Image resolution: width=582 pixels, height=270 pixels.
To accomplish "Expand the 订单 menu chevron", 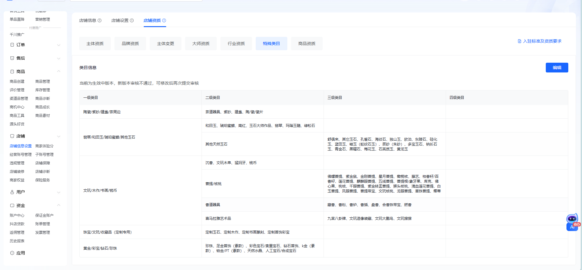I will point(59,45).
